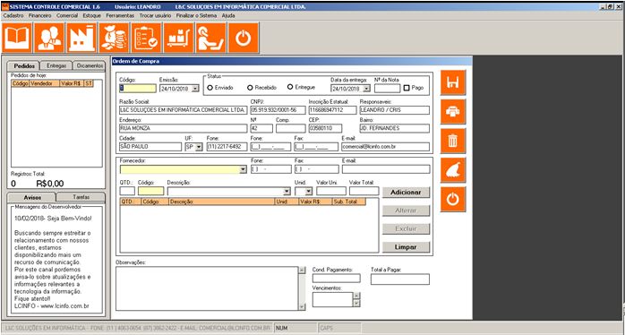Click the Cond. Pagamento field
Image resolution: width=625 pixels, height=335 pixels.
pyautogui.click(x=337, y=279)
